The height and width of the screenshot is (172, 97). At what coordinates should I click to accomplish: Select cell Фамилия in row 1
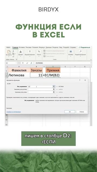point(19,70)
